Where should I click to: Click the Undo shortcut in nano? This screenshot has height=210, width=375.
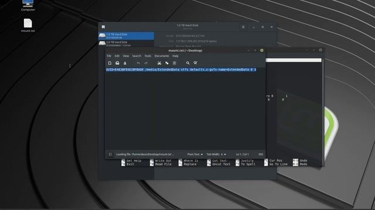(x=300, y=161)
